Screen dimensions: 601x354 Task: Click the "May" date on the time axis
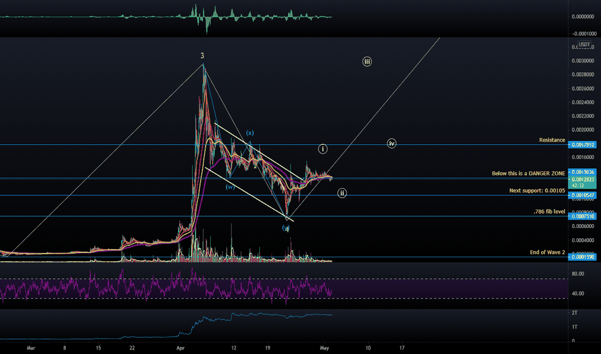(324, 348)
